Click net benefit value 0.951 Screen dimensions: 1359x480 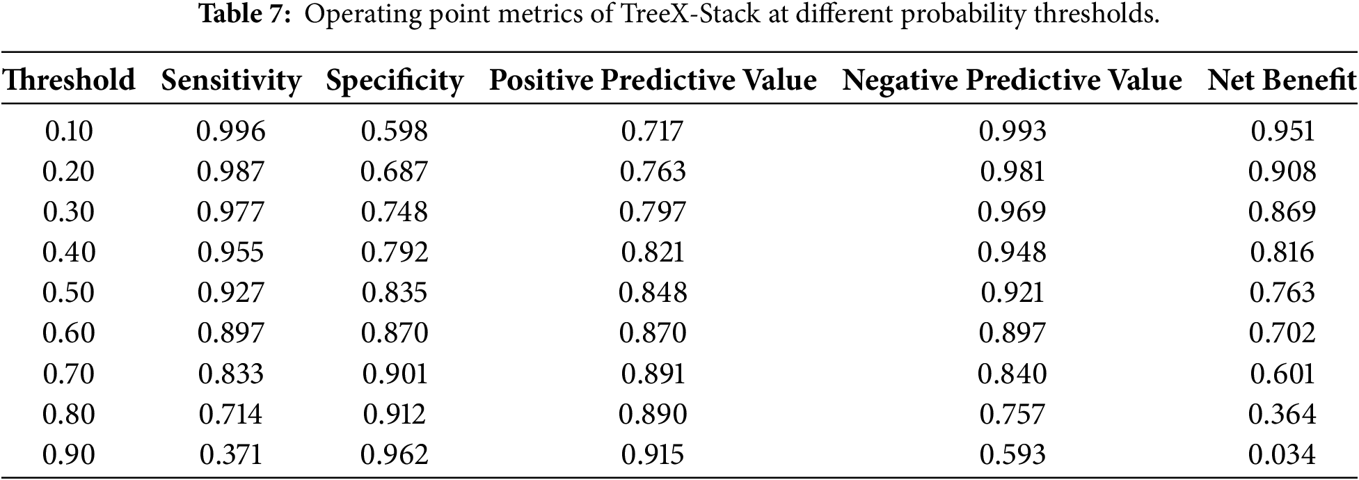tap(1282, 131)
